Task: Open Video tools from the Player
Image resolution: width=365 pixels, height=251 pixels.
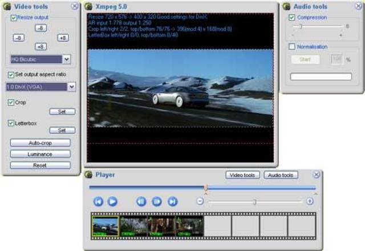Action: pyautogui.click(x=242, y=175)
